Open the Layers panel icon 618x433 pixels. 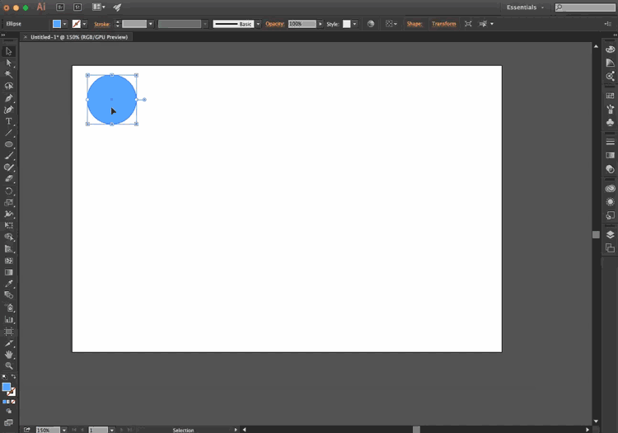[x=610, y=234]
